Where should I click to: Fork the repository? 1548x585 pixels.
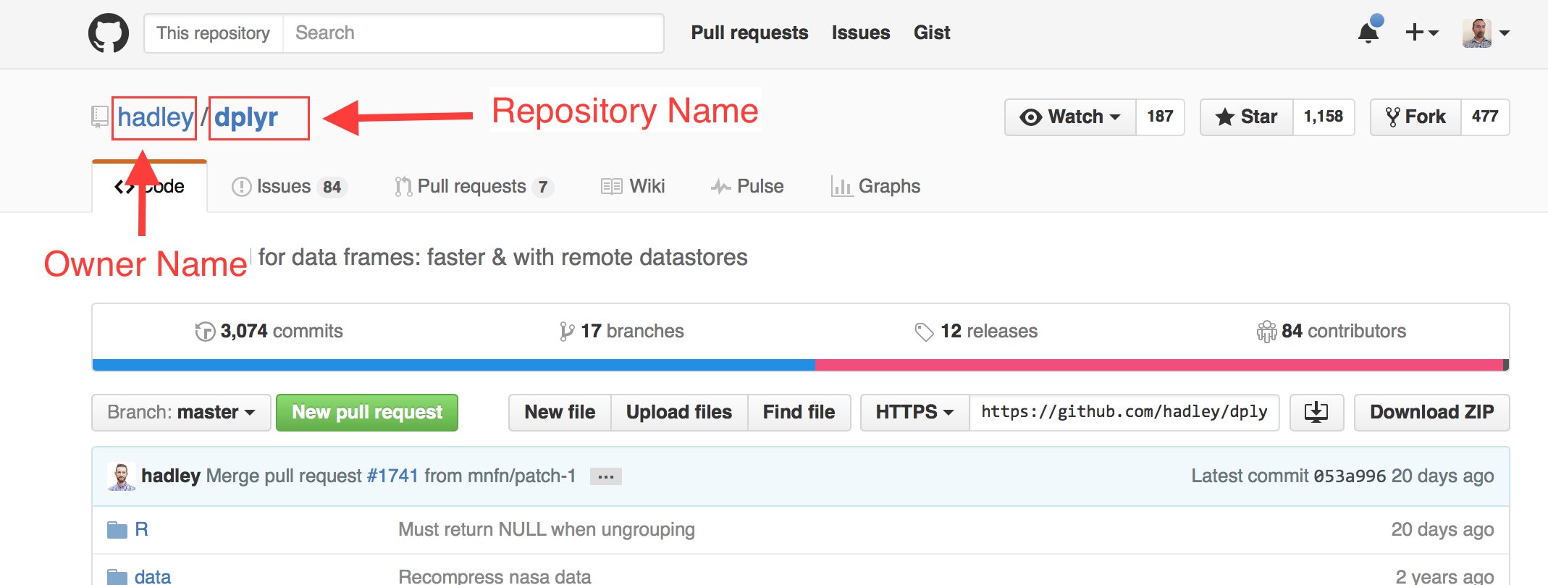tap(1416, 117)
